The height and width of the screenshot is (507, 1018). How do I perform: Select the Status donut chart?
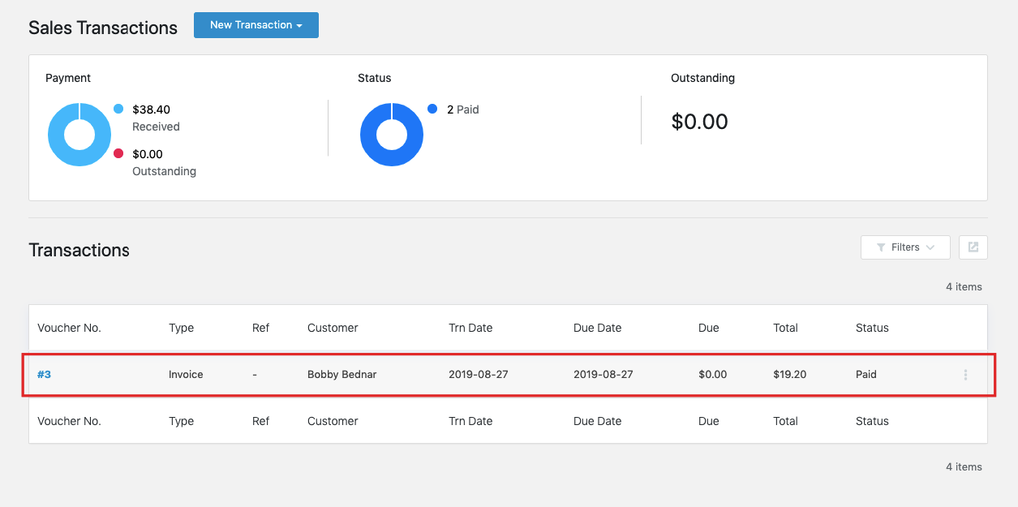click(x=392, y=135)
